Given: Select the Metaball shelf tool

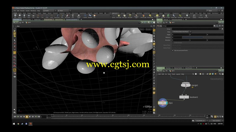Looking at the screenshot, I should tap(90, 16).
